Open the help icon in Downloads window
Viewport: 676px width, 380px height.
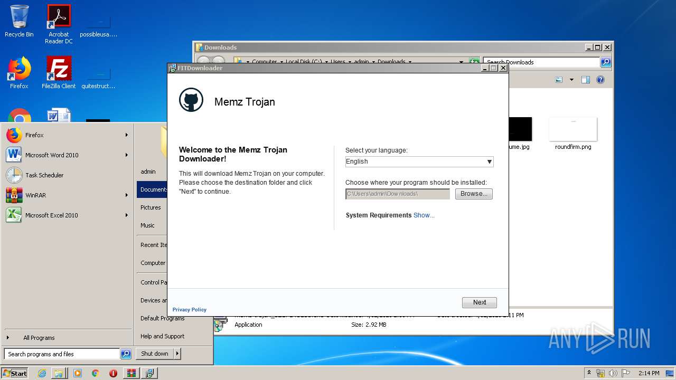(x=600, y=80)
